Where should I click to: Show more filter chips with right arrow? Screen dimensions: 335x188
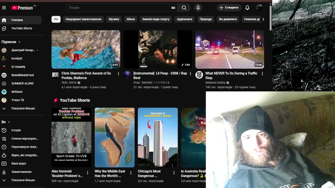point(263,19)
